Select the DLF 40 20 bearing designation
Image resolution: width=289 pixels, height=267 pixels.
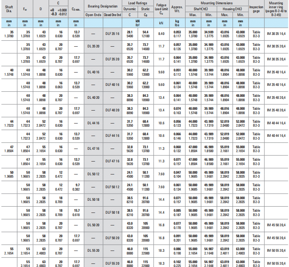pyautogui.click(x=112, y=109)
